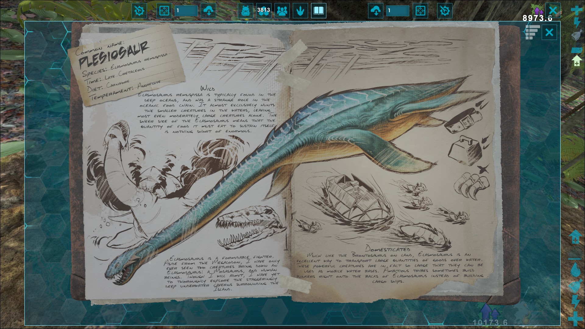Click the dino footprint tame icon

[300, 11]
